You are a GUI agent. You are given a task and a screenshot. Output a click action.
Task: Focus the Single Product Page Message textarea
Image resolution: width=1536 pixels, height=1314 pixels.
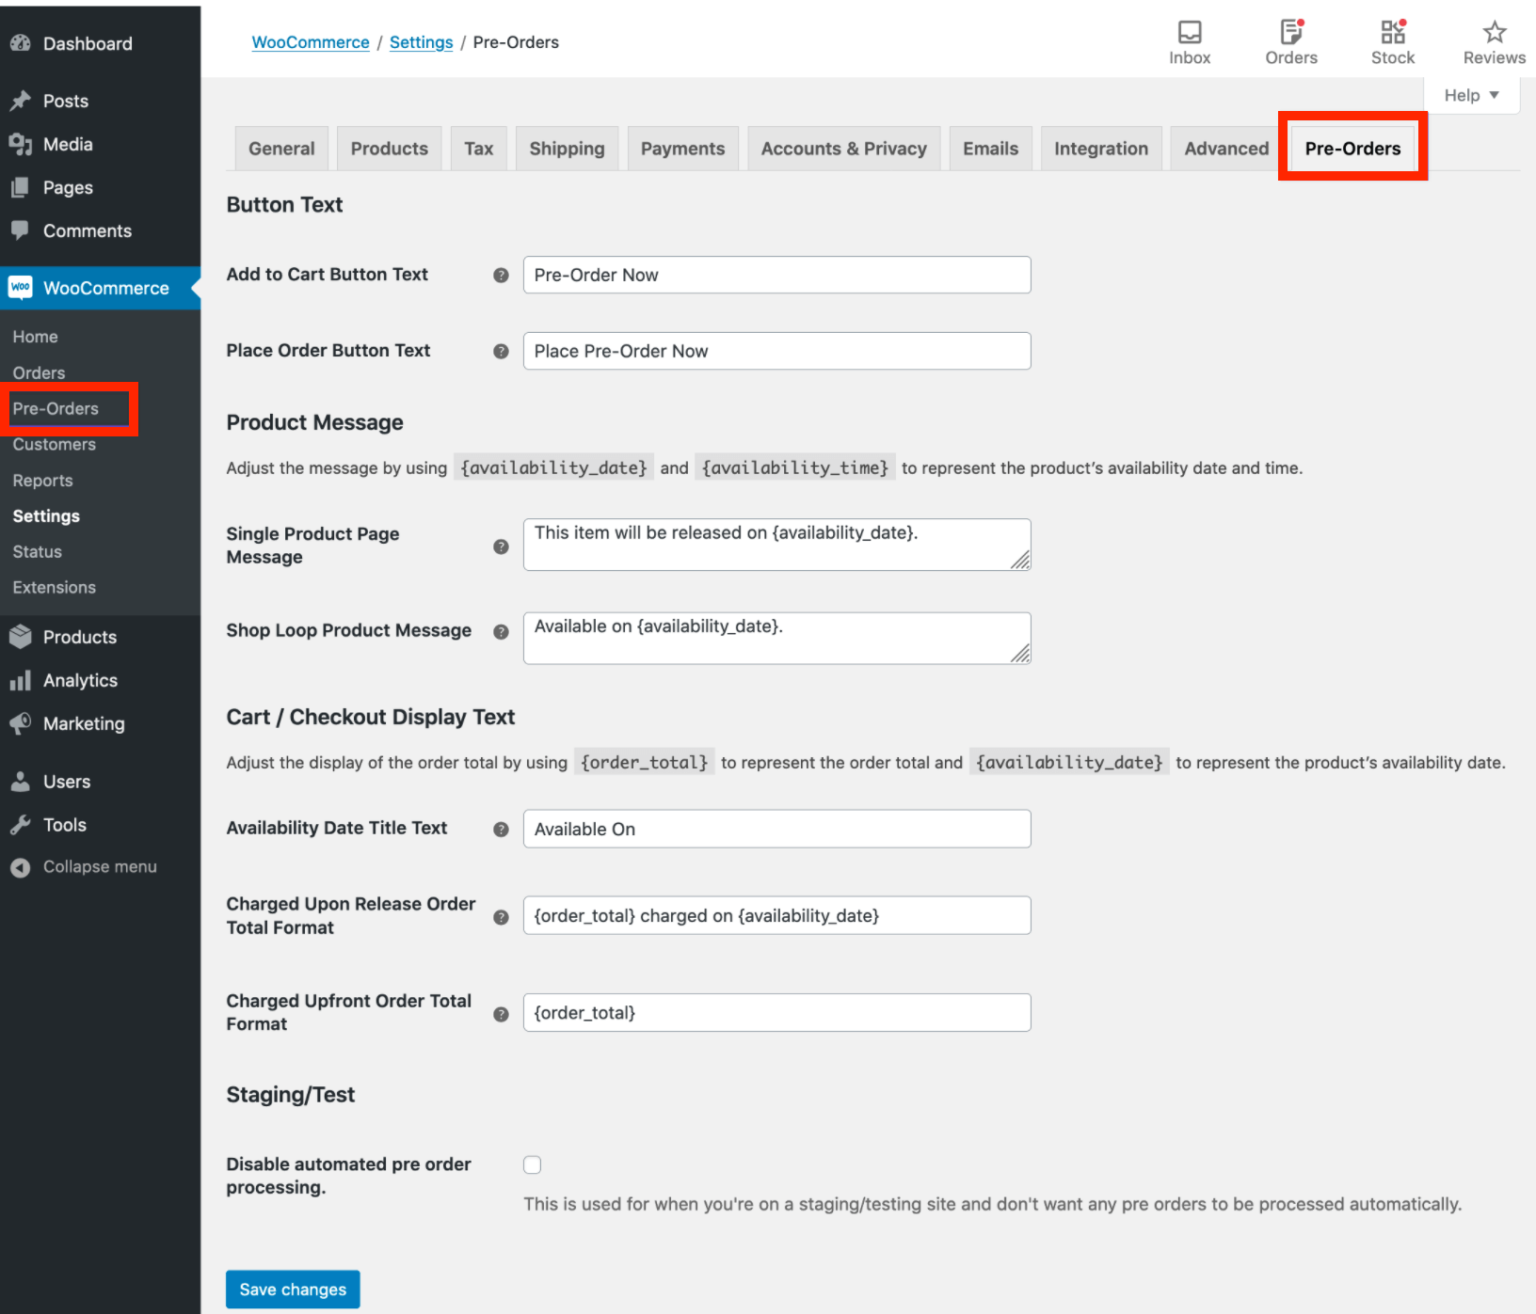click(x=776, y=545)
